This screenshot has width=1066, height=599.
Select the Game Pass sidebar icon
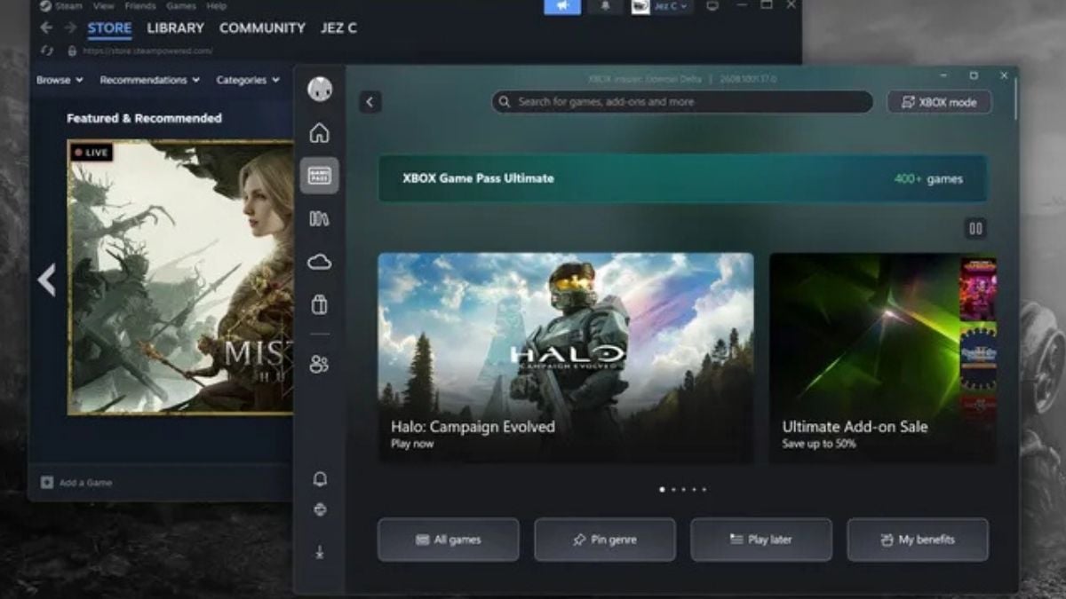[319, 176]
